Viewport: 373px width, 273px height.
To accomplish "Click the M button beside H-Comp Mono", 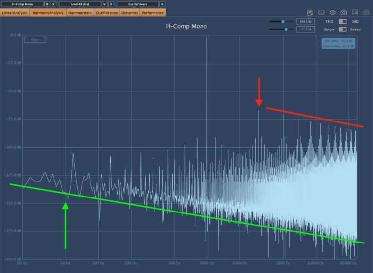I will 47,4.
